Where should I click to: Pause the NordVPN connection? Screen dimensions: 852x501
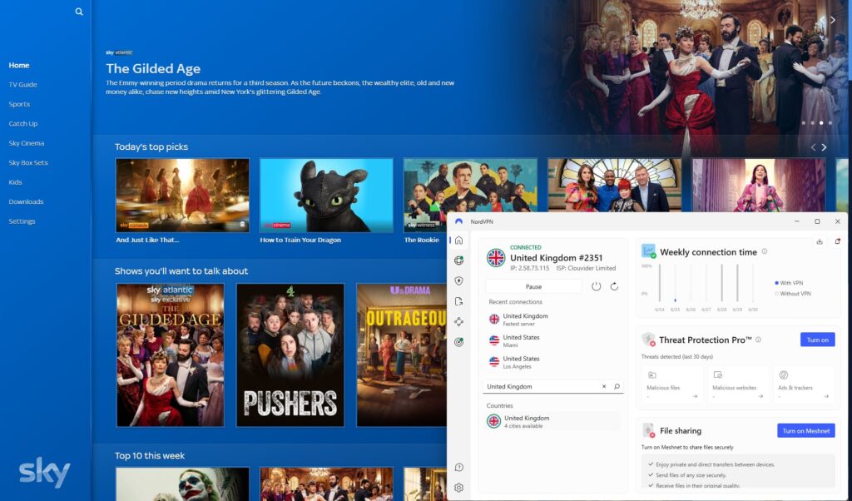pyautogui.click(x=533, y=286)
